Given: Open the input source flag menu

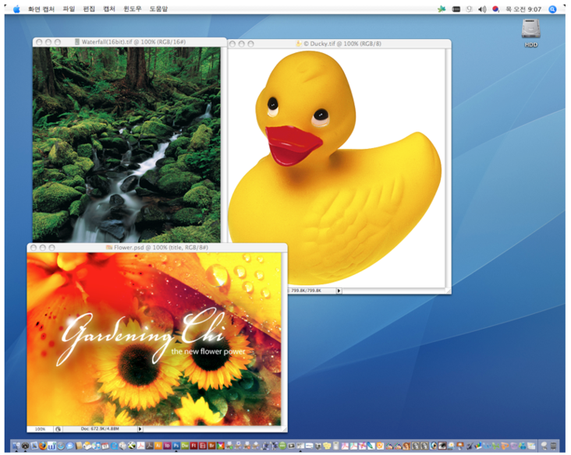Looking at the screenshot, I should point(495,9).
